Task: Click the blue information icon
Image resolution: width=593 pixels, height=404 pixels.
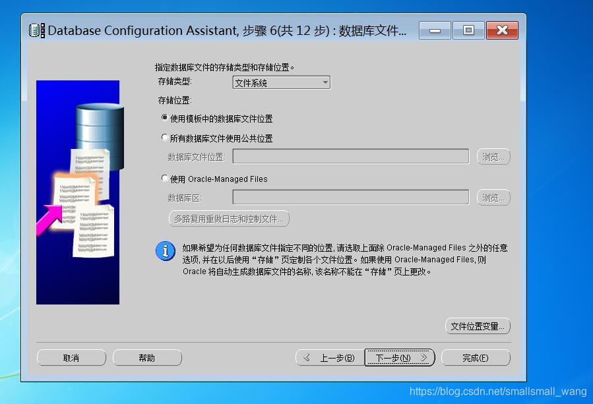Action: point(166,251)
